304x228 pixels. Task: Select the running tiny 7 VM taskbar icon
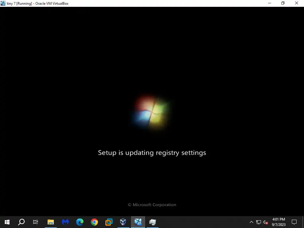point(138,222)
